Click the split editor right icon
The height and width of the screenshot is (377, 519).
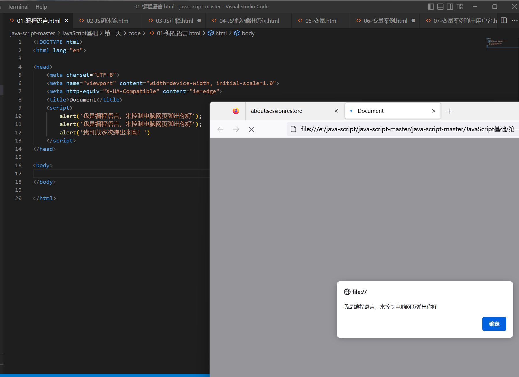pos(504,20)
